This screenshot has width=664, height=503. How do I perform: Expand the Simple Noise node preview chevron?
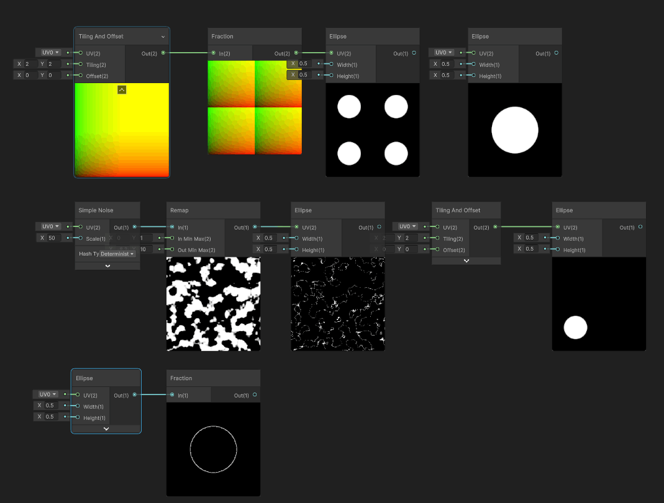coord(107,266)
